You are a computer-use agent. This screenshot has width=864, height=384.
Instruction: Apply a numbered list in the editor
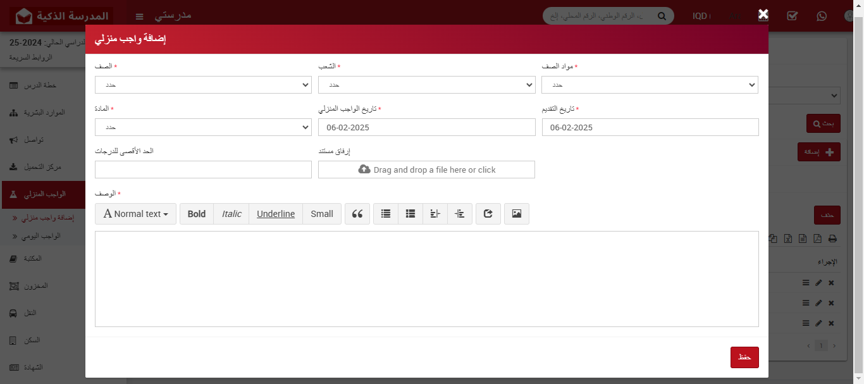click(410, 213)
